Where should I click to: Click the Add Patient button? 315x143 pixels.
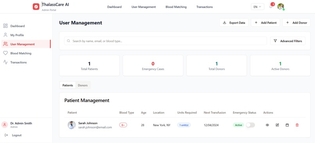[x=265, y=23]
